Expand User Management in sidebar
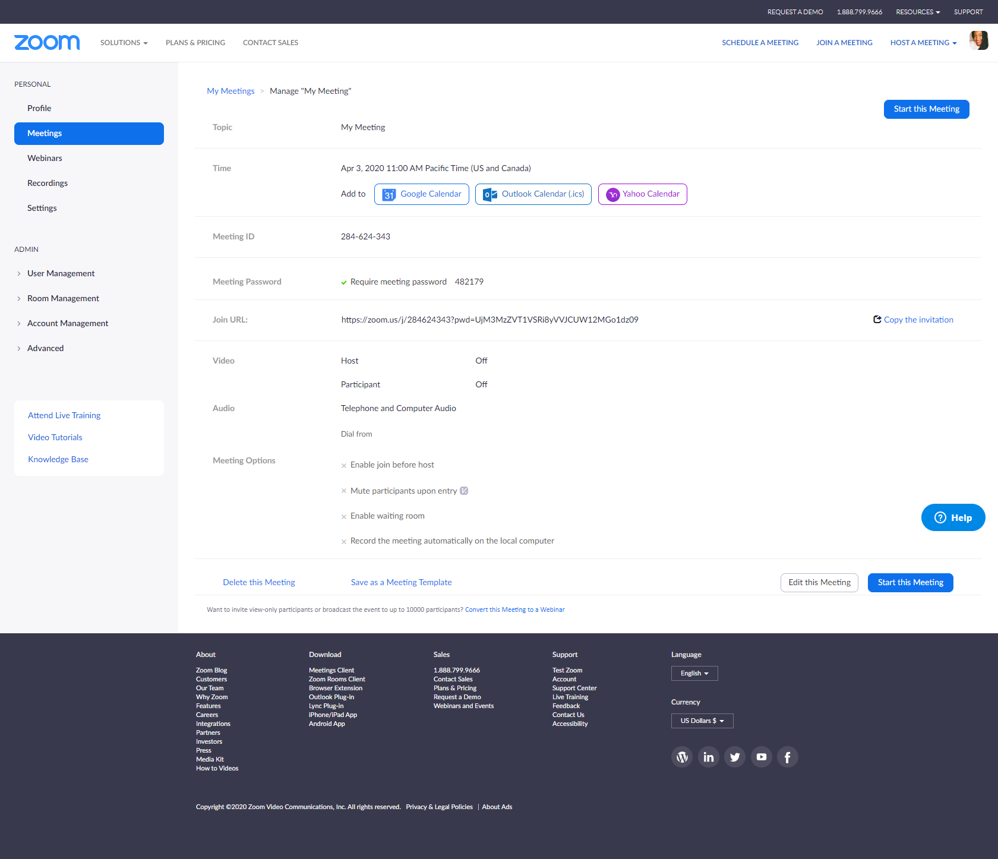Image resolution: width=998 pixels, height=859 pixels. (x=61, y=273)
